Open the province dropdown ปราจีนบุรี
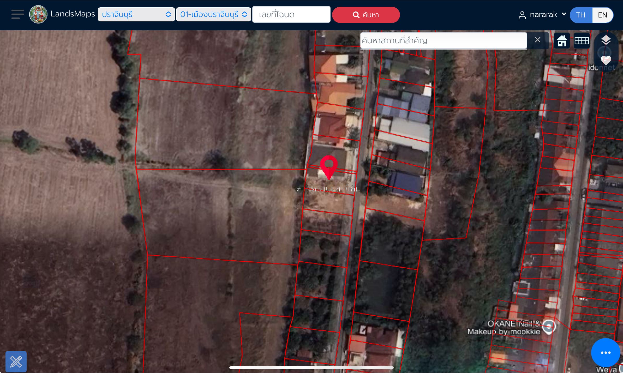623x373 pixels. pyautogui.click(x=136, y=14)
